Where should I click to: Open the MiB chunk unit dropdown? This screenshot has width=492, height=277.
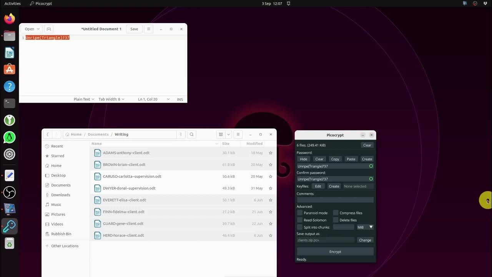tap(365, 227)
